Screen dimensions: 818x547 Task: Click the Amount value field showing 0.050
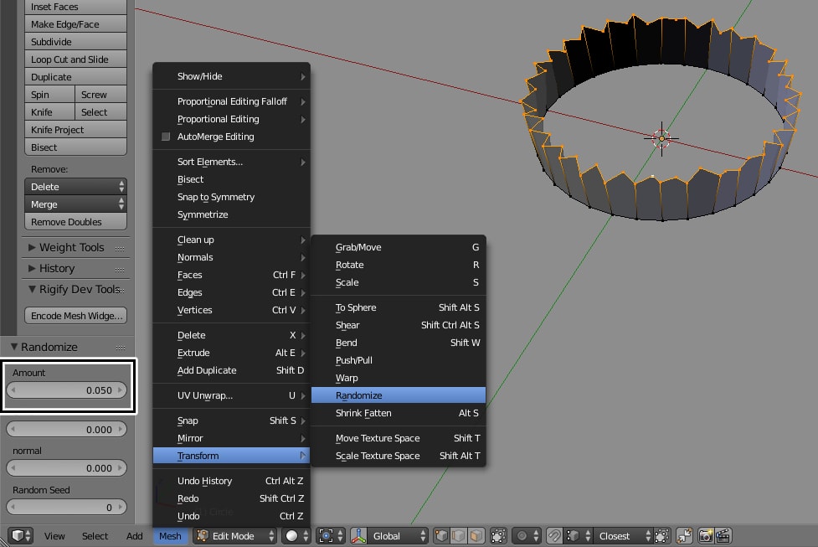[67, 390]
